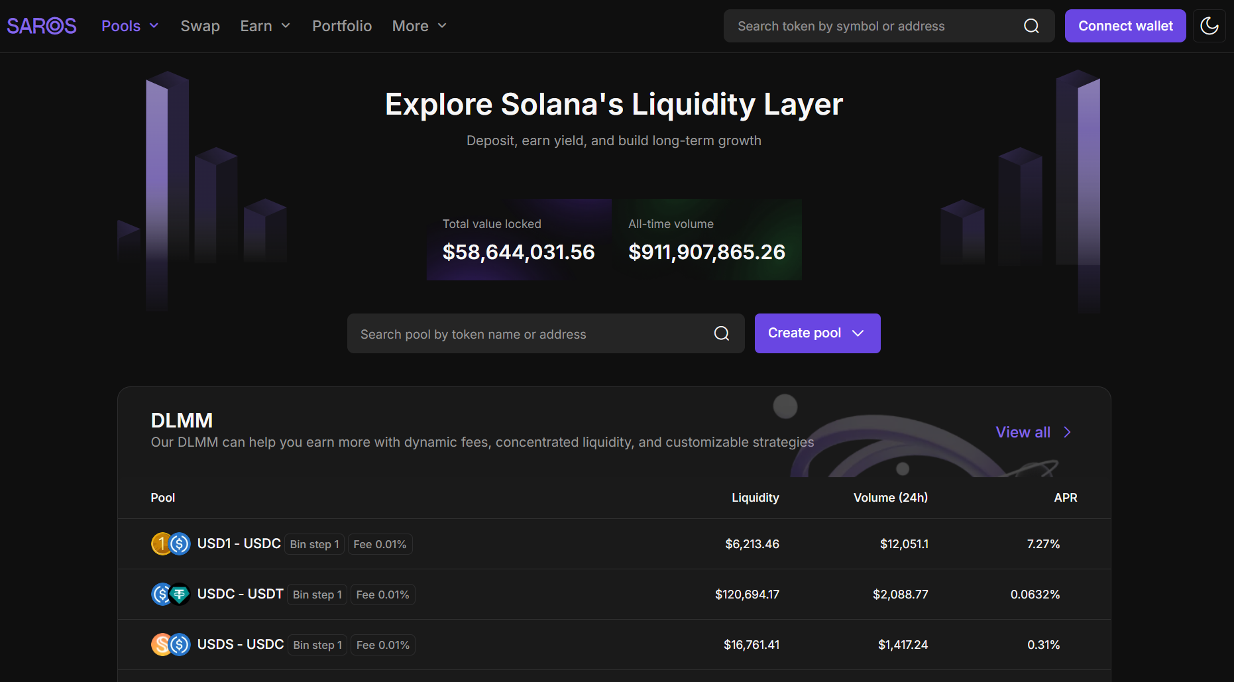This screenshot has width=1234, height=682.
Task: Focus the pool name search field
Action: (x=530, y=334)
